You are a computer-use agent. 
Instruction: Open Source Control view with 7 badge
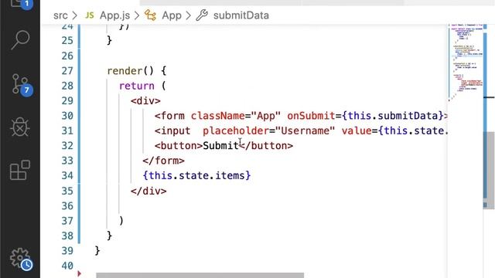pyautogui.click(x=21, y=84)
